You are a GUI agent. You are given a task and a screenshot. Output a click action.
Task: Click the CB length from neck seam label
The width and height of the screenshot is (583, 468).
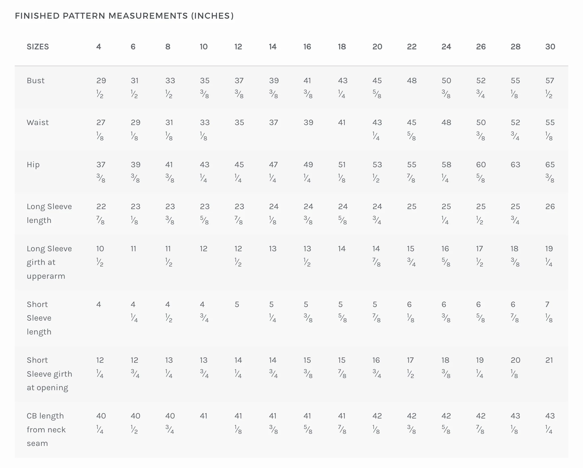(46, 430)
